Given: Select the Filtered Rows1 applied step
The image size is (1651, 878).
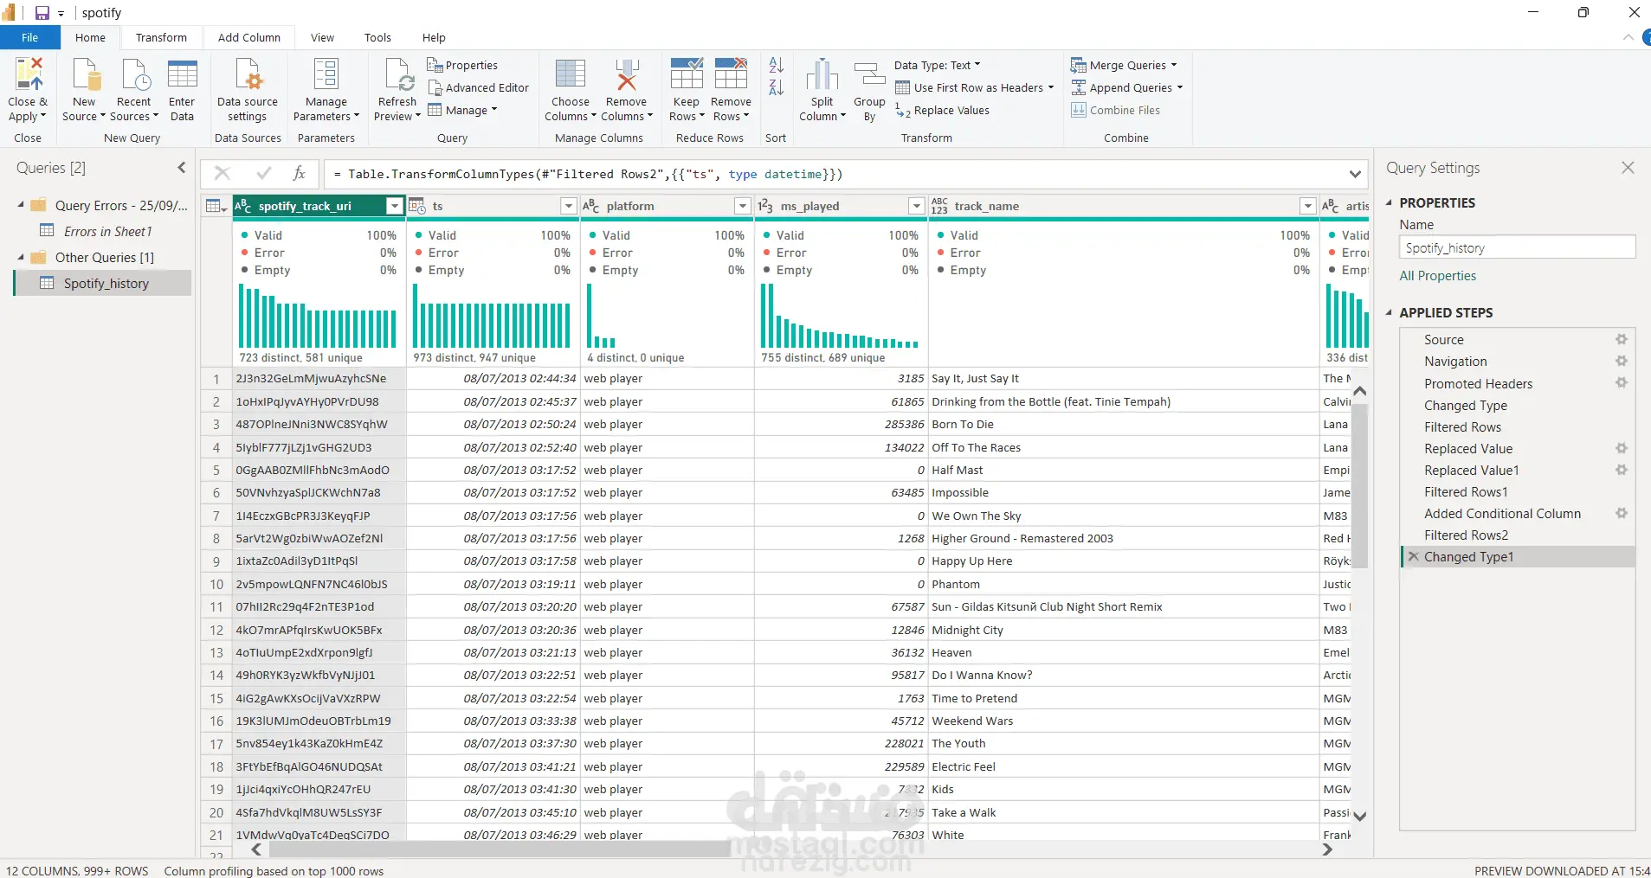Looking at the screenshot, I should [x=1466, y=491].
